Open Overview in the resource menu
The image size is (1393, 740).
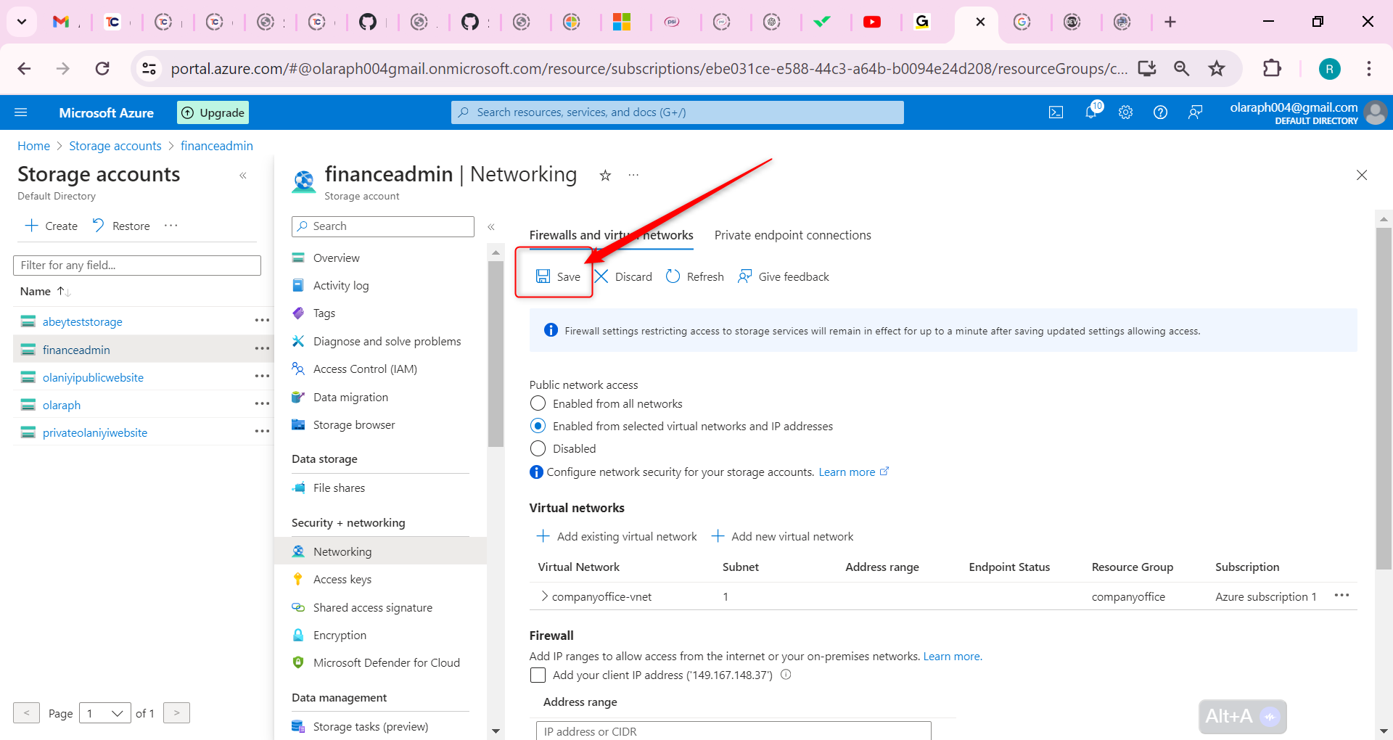[336, 258]
